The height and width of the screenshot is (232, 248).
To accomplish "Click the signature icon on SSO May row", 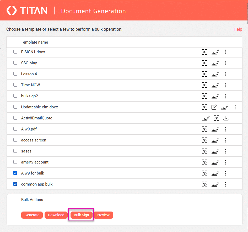I will point(215,63).
